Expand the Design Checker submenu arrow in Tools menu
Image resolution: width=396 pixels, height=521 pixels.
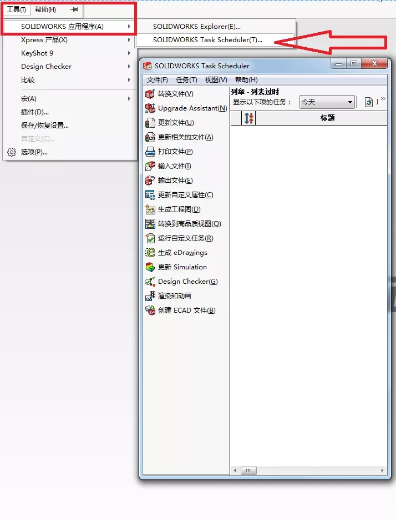coord(129,66)
